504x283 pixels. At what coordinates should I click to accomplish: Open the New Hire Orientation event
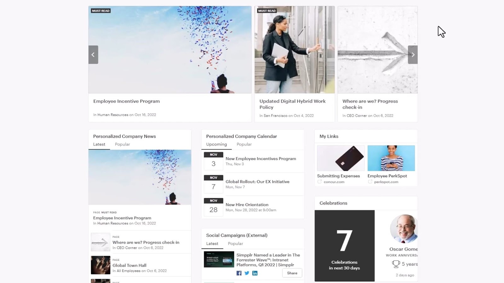[247, 205]
